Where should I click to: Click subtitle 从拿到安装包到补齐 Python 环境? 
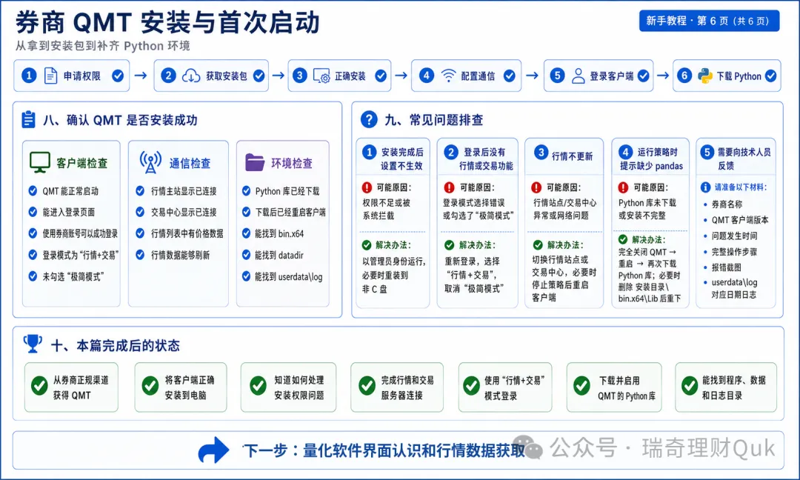(102, 46)
